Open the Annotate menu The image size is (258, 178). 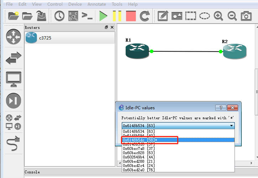coord(96,4)
